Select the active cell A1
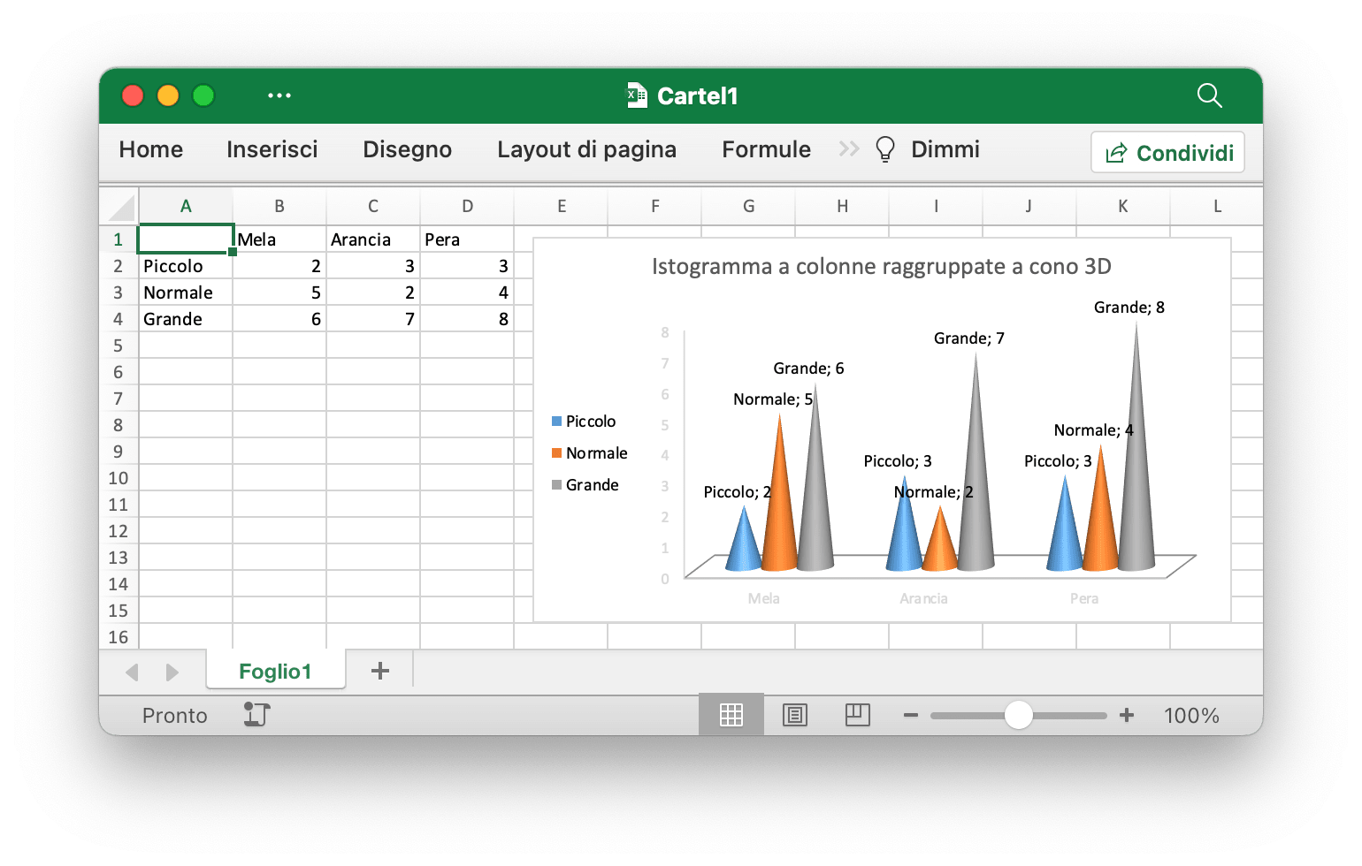Viewport: 1362px width, 866px height. click(x=186, y=239)
